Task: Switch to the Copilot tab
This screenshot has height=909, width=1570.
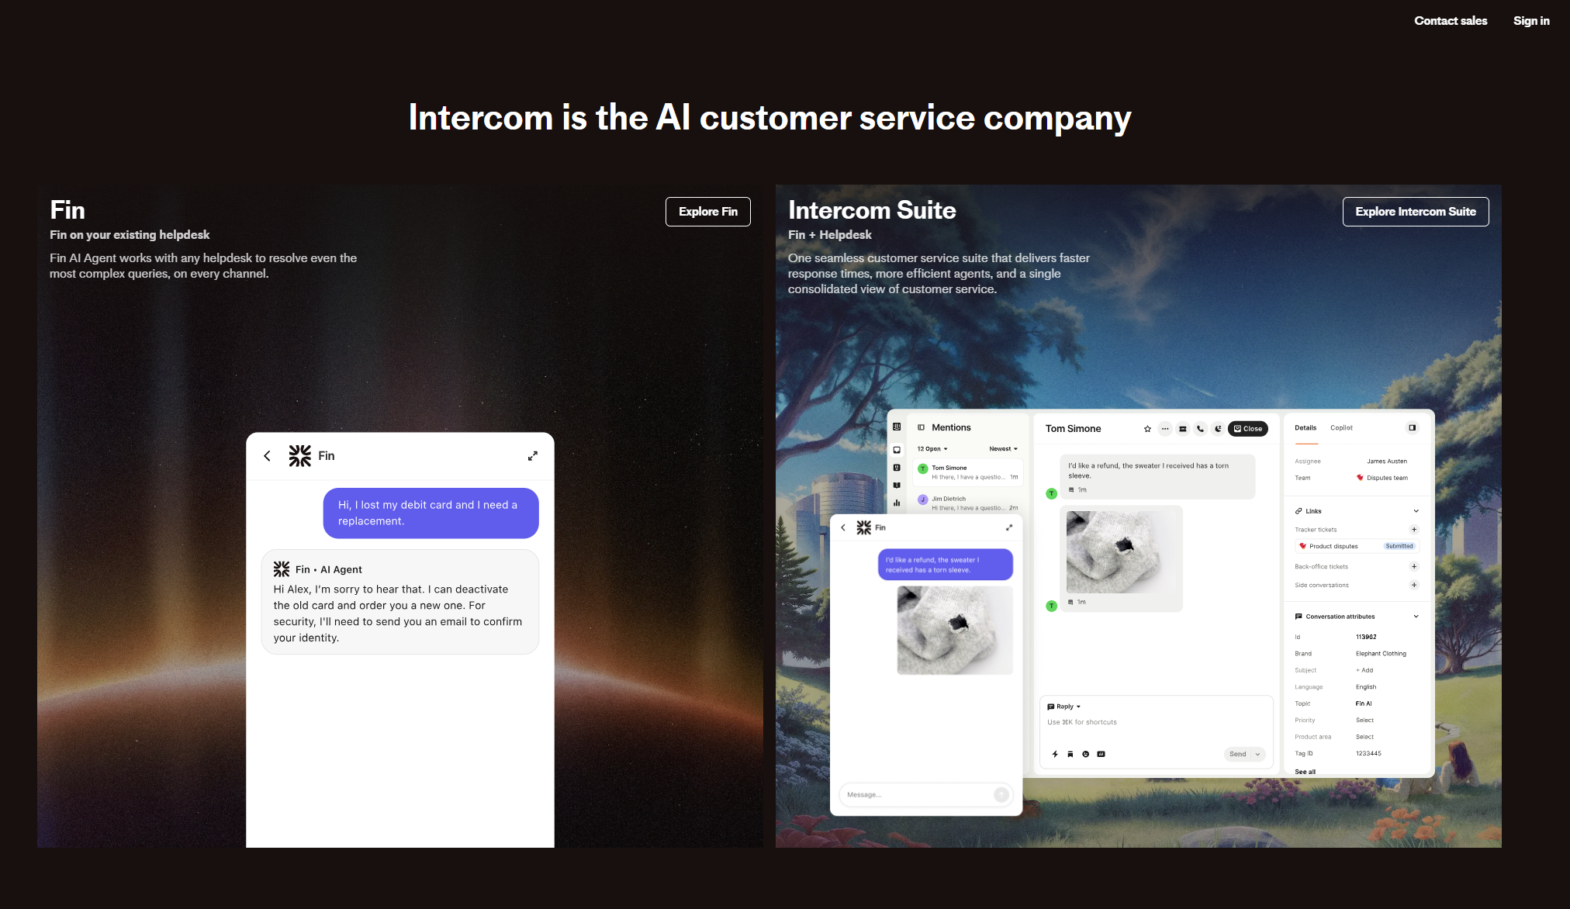Action: tap(1340, 427)
